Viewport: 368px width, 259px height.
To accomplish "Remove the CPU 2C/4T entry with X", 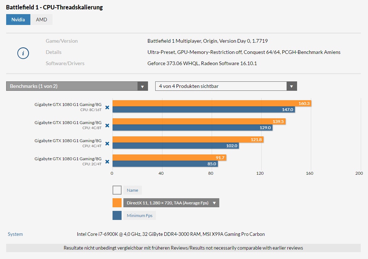I will 107,162.
